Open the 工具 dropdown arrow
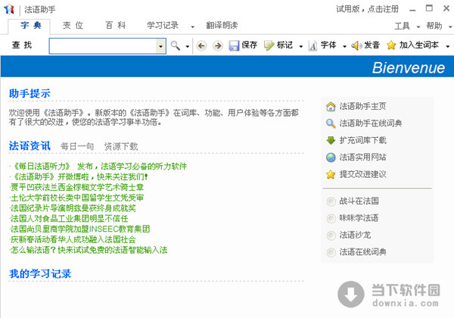Screen dimensions: 454x318 point(418,27)
